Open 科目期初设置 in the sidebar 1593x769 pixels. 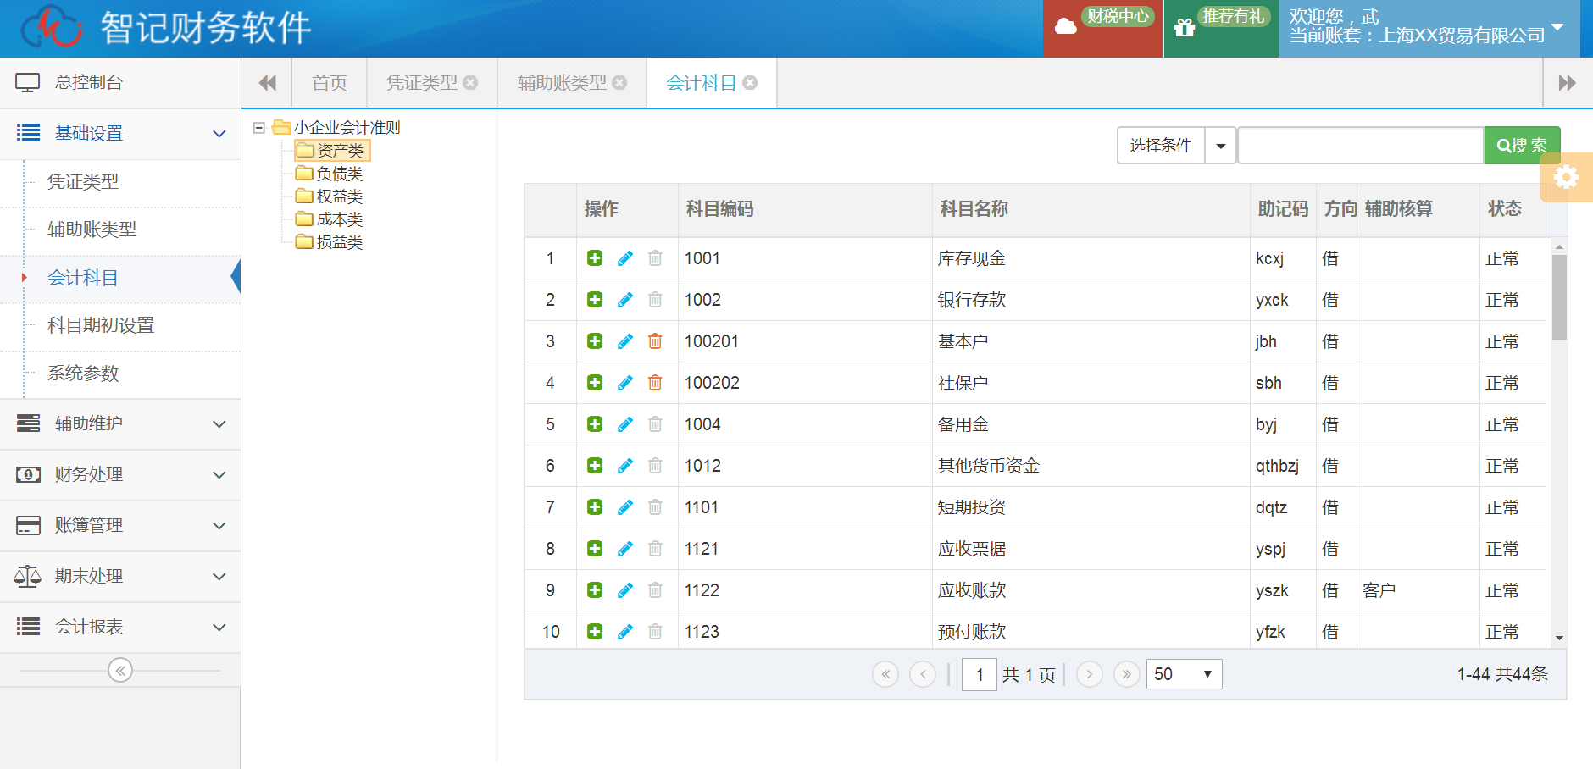(101, 325)
